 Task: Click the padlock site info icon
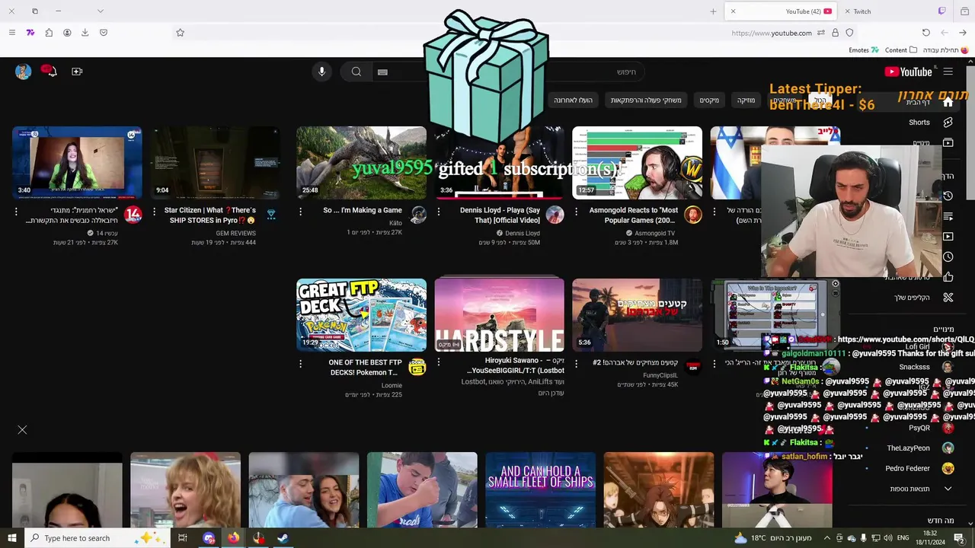coord(835,33)
